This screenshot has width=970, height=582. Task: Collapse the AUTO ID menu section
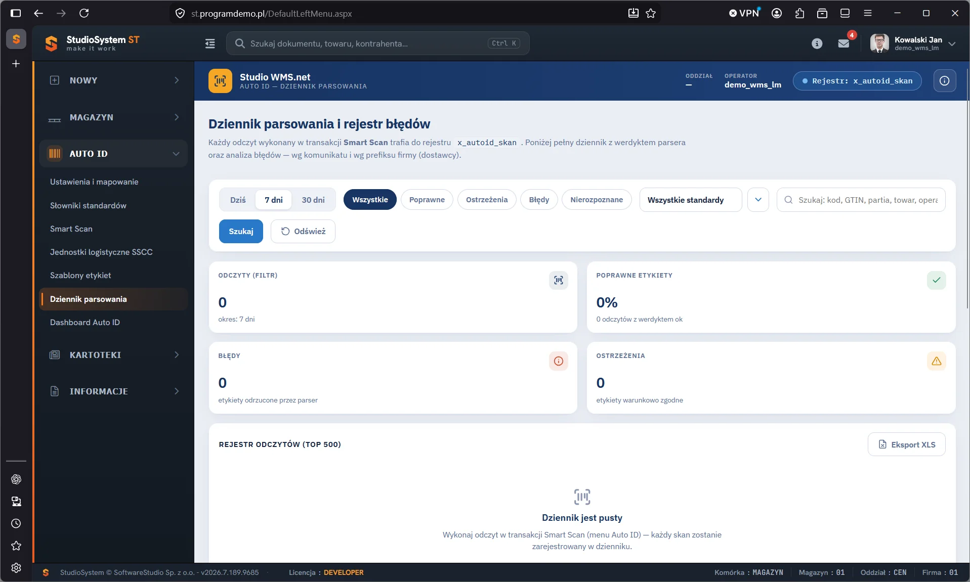click(x=113, y=154)
